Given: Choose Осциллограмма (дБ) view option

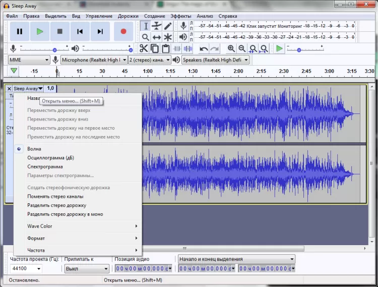Looking at the screenshot, I should [50, 158].
